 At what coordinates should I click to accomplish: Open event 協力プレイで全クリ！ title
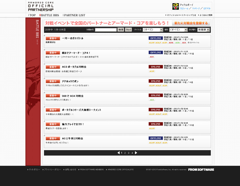[x=73, y=124]
